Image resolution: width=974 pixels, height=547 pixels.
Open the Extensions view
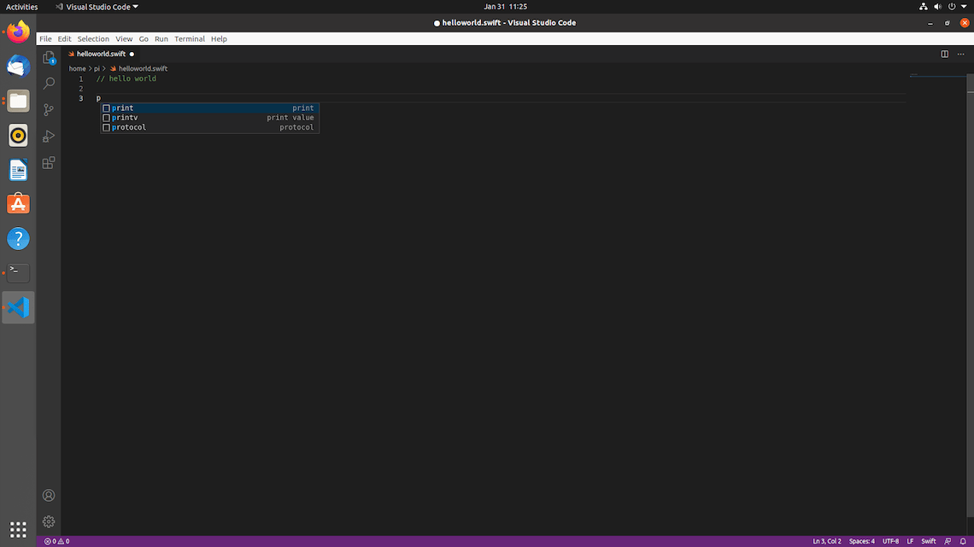pos(49,163)
